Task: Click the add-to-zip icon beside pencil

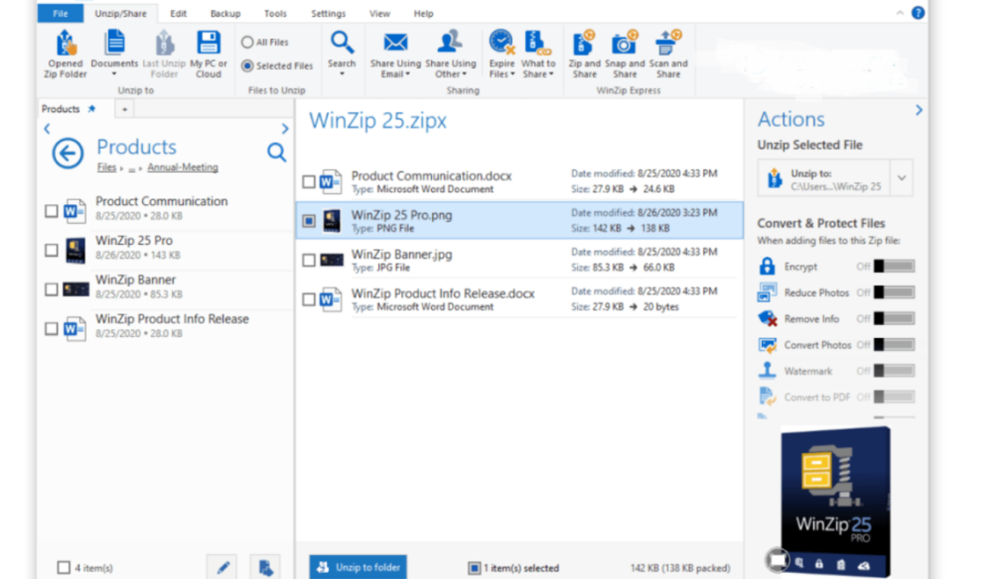Action: click(265, 567)
